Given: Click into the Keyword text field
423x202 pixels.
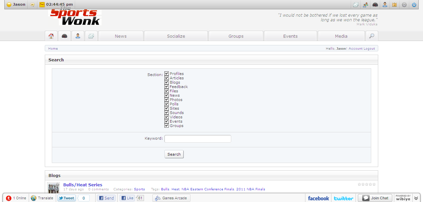Looking at the screenshot, I should [x=197, y=139].
